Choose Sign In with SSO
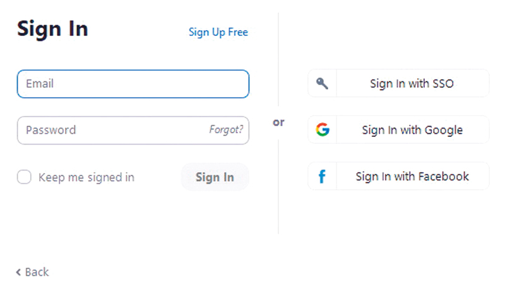This screenshot has height=284, width=505. [x=412, y=83]
